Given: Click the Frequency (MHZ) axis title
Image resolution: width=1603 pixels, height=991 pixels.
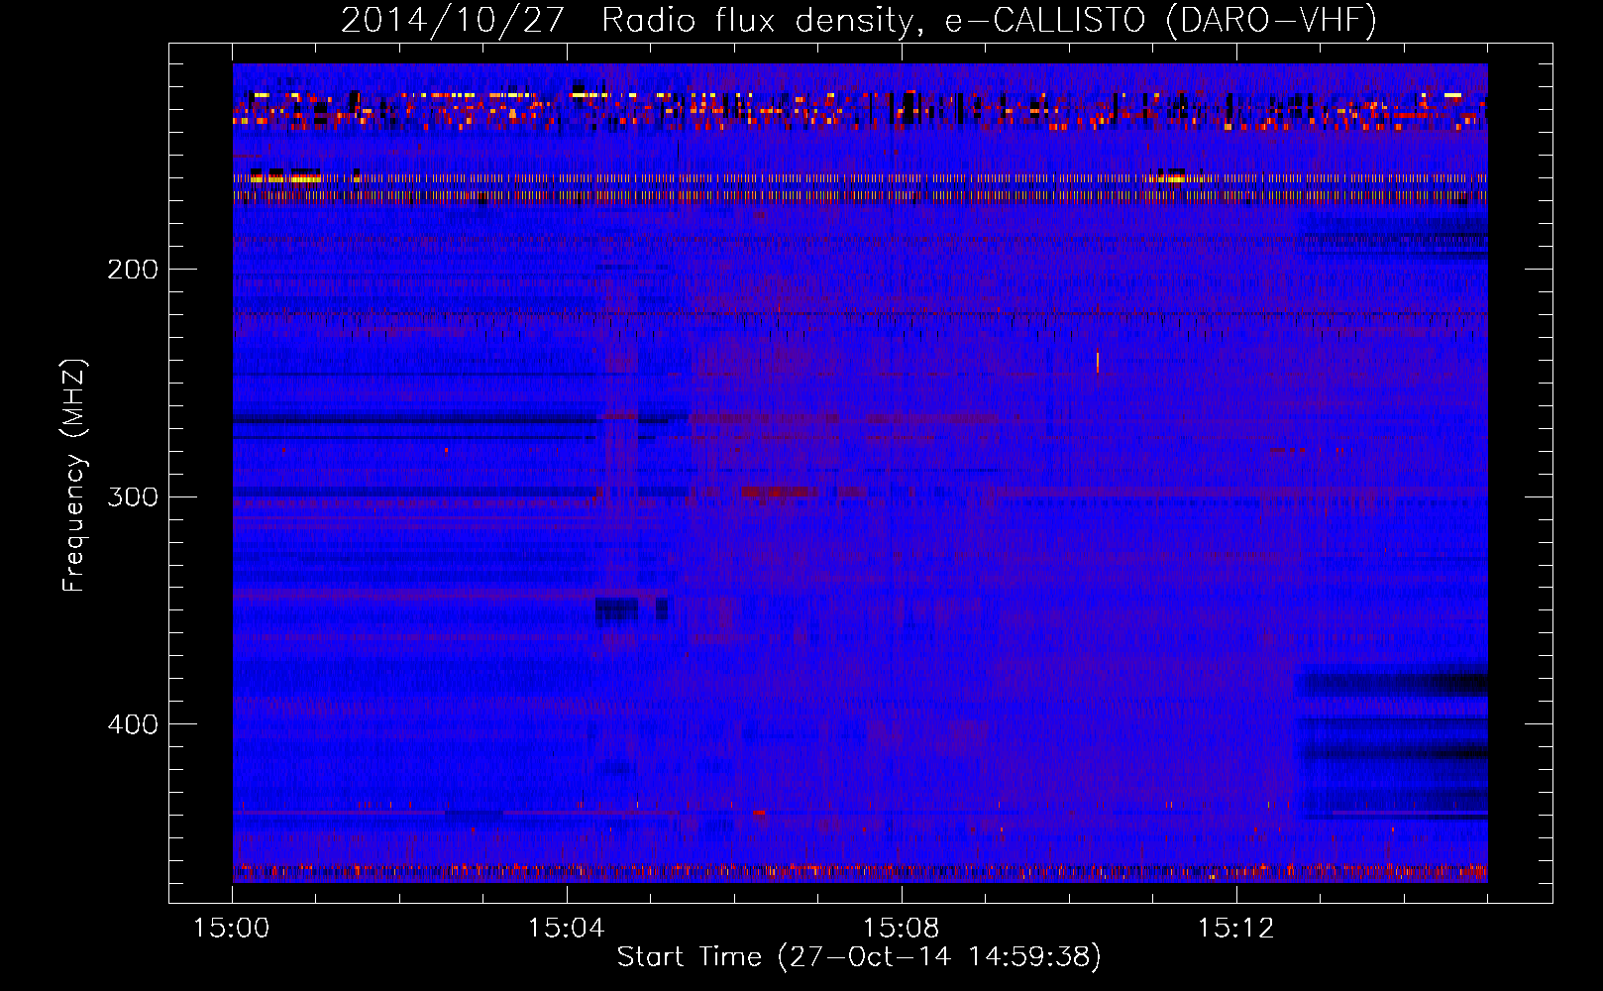Looking at the screenshot, I should click(73, 476).
